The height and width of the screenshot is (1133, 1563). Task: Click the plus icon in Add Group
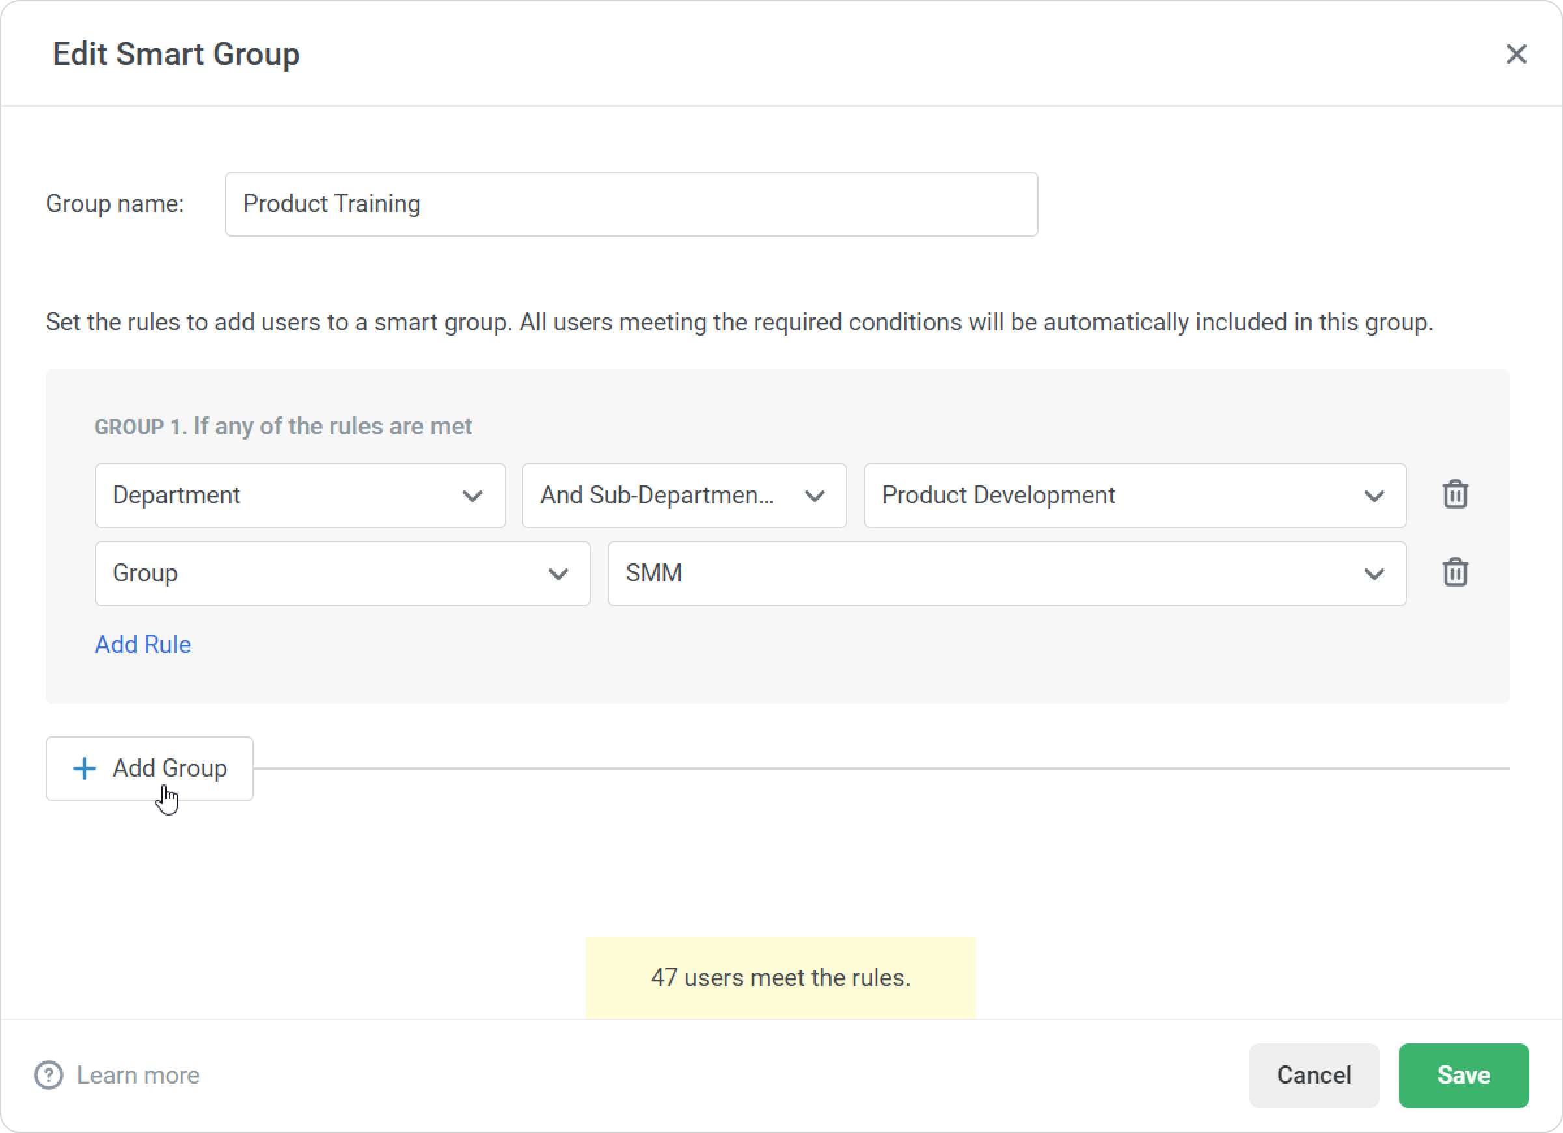(84, 769)
